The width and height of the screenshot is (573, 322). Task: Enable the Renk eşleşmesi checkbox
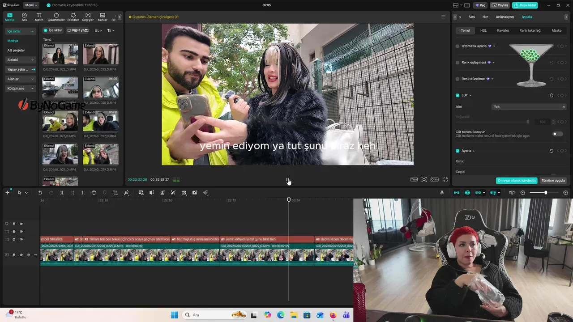pos(458,63)
